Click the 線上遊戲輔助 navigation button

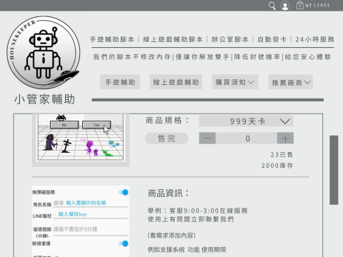coord(176,82)
